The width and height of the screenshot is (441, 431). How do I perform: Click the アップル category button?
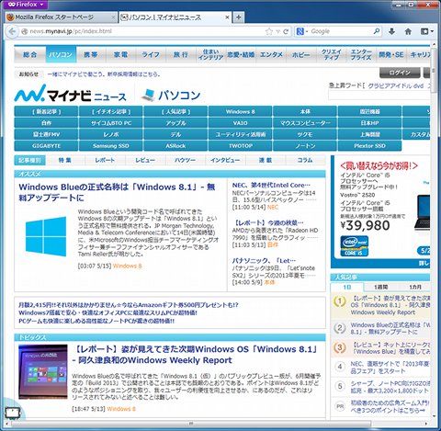point(175,123)
